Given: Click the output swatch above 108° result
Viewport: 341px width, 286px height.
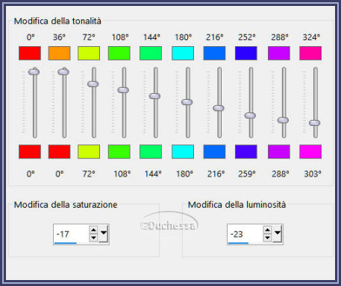Looking at the screenshot, I should point(119,151).
